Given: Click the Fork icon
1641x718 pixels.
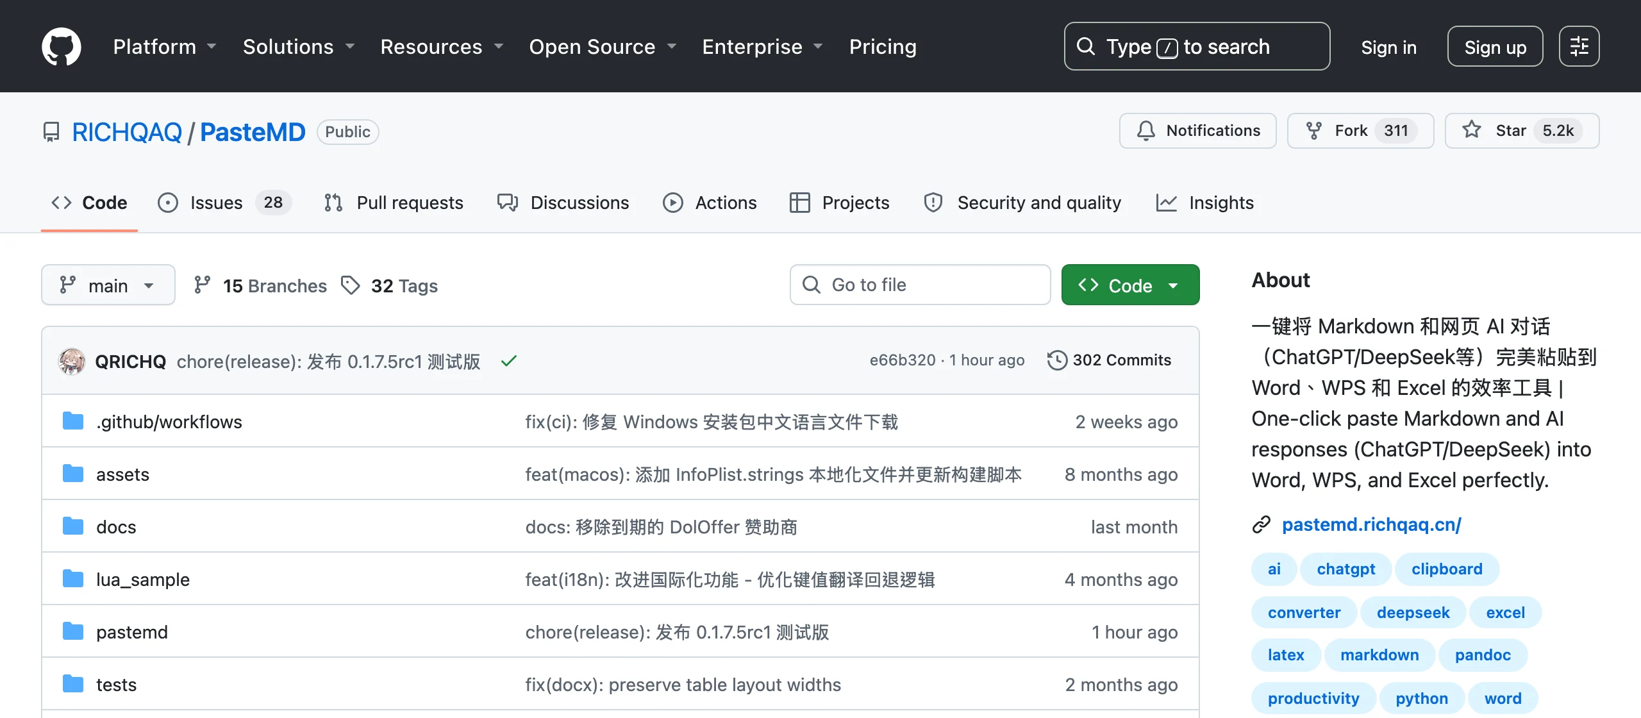Looking at the screenshot, I should pos(1313,131).
